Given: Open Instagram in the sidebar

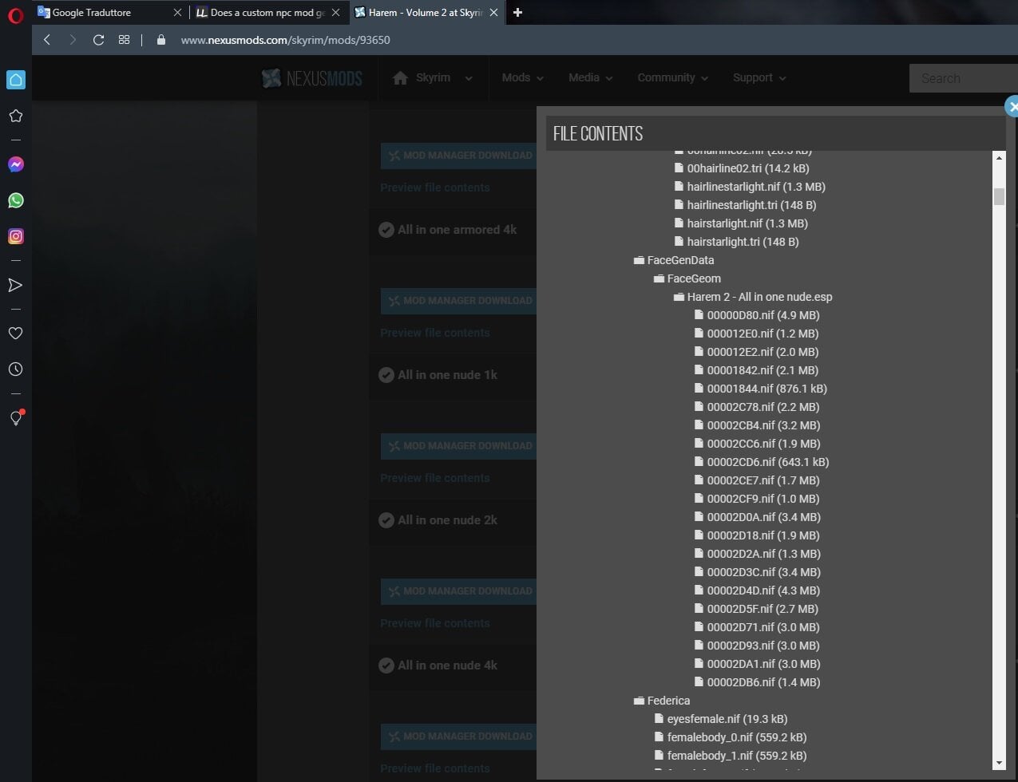Looking at the screenshot, I should click(16, 236).
